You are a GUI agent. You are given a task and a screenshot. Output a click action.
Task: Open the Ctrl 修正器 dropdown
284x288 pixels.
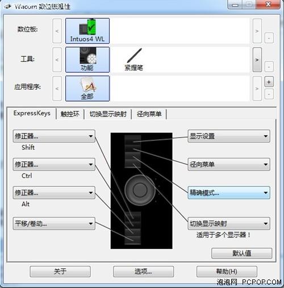point(54,164)
